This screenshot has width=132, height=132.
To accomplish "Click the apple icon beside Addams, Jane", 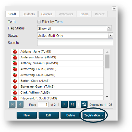I will [x=15, y=52].
